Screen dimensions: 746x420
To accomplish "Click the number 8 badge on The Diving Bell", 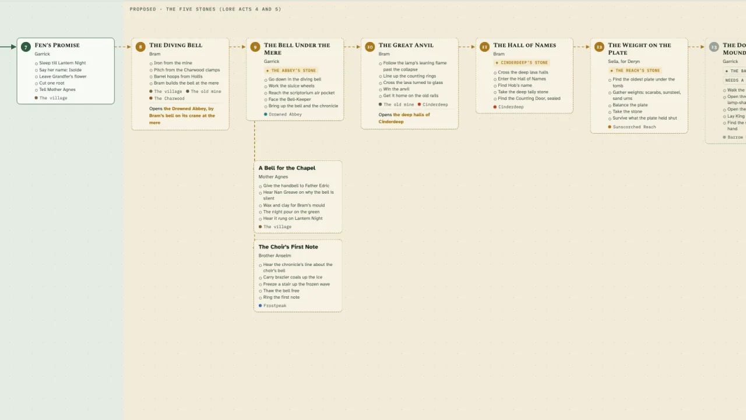I will (140, 47).
